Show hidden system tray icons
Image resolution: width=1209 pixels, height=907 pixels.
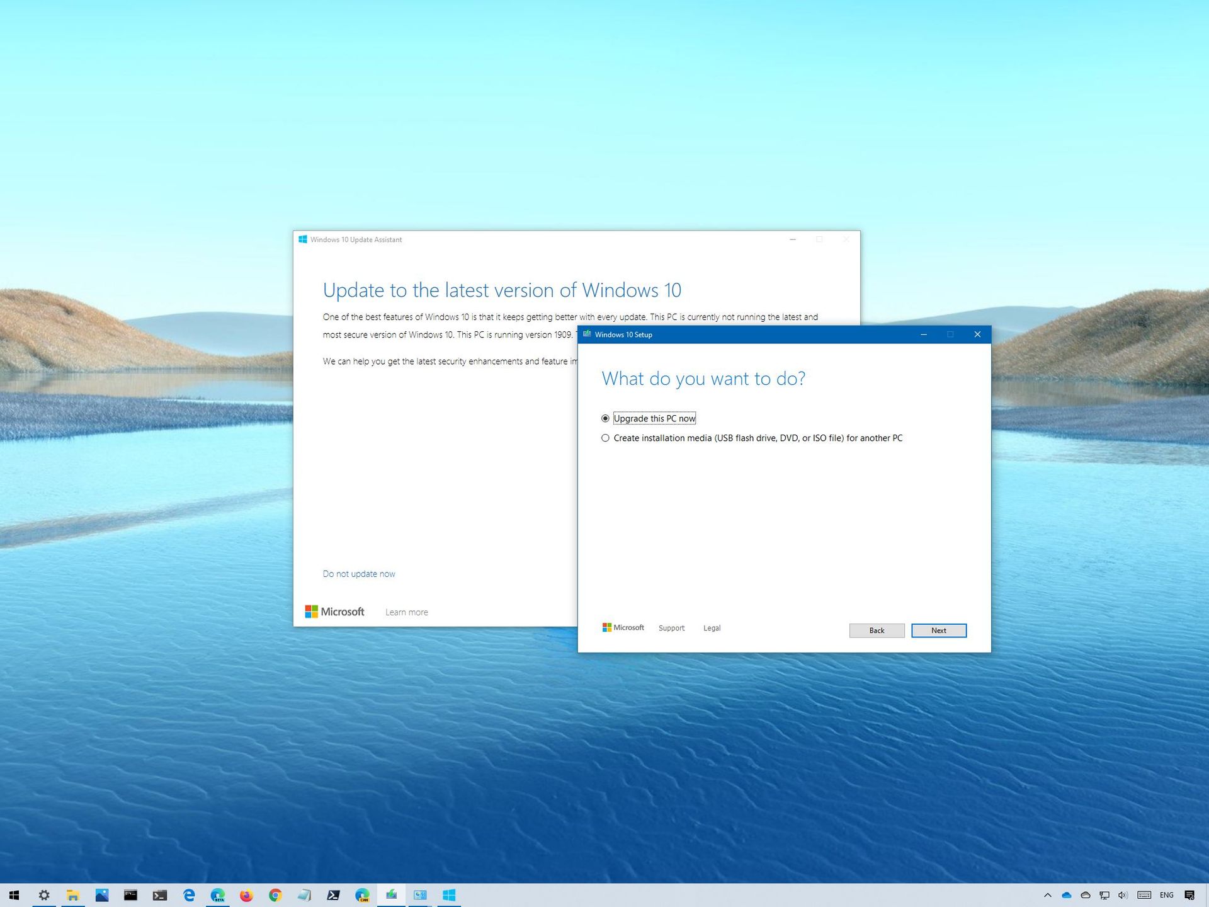(x=1048, y=895)
